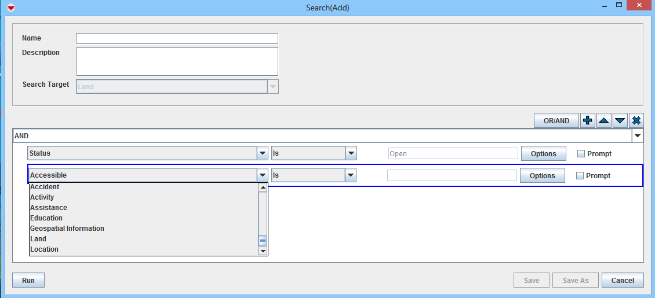
Task: Click the blue X remove criterion icon
Action: coord(636,120)
